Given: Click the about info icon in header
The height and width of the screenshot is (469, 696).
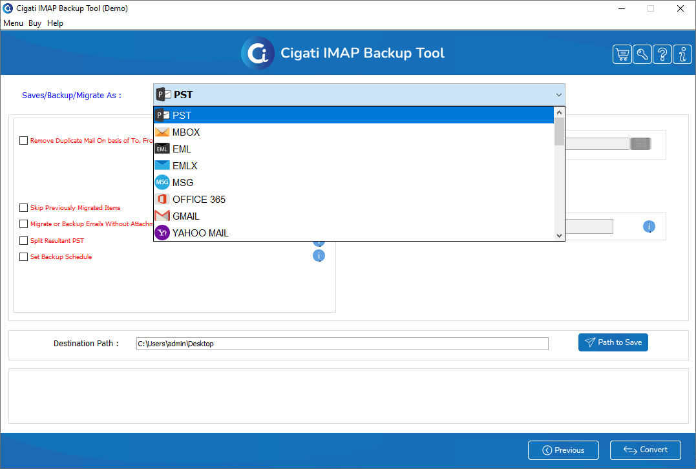Looking at the screenshot, I should 682,54.
